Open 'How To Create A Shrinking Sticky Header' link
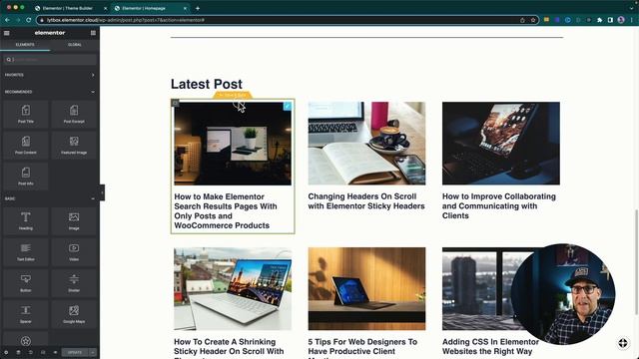The height and width of the screenshot is (359, 639). coord(229,348)
